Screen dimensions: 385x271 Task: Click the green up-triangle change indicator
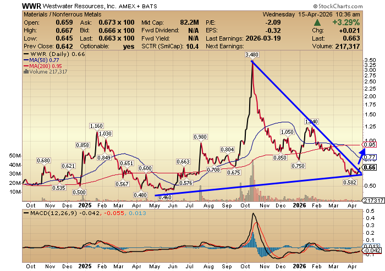pos(317,23)
